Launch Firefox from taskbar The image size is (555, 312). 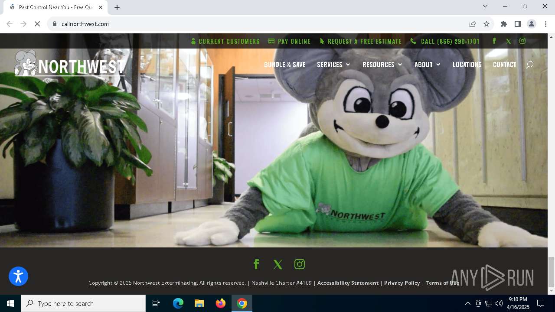221,303
